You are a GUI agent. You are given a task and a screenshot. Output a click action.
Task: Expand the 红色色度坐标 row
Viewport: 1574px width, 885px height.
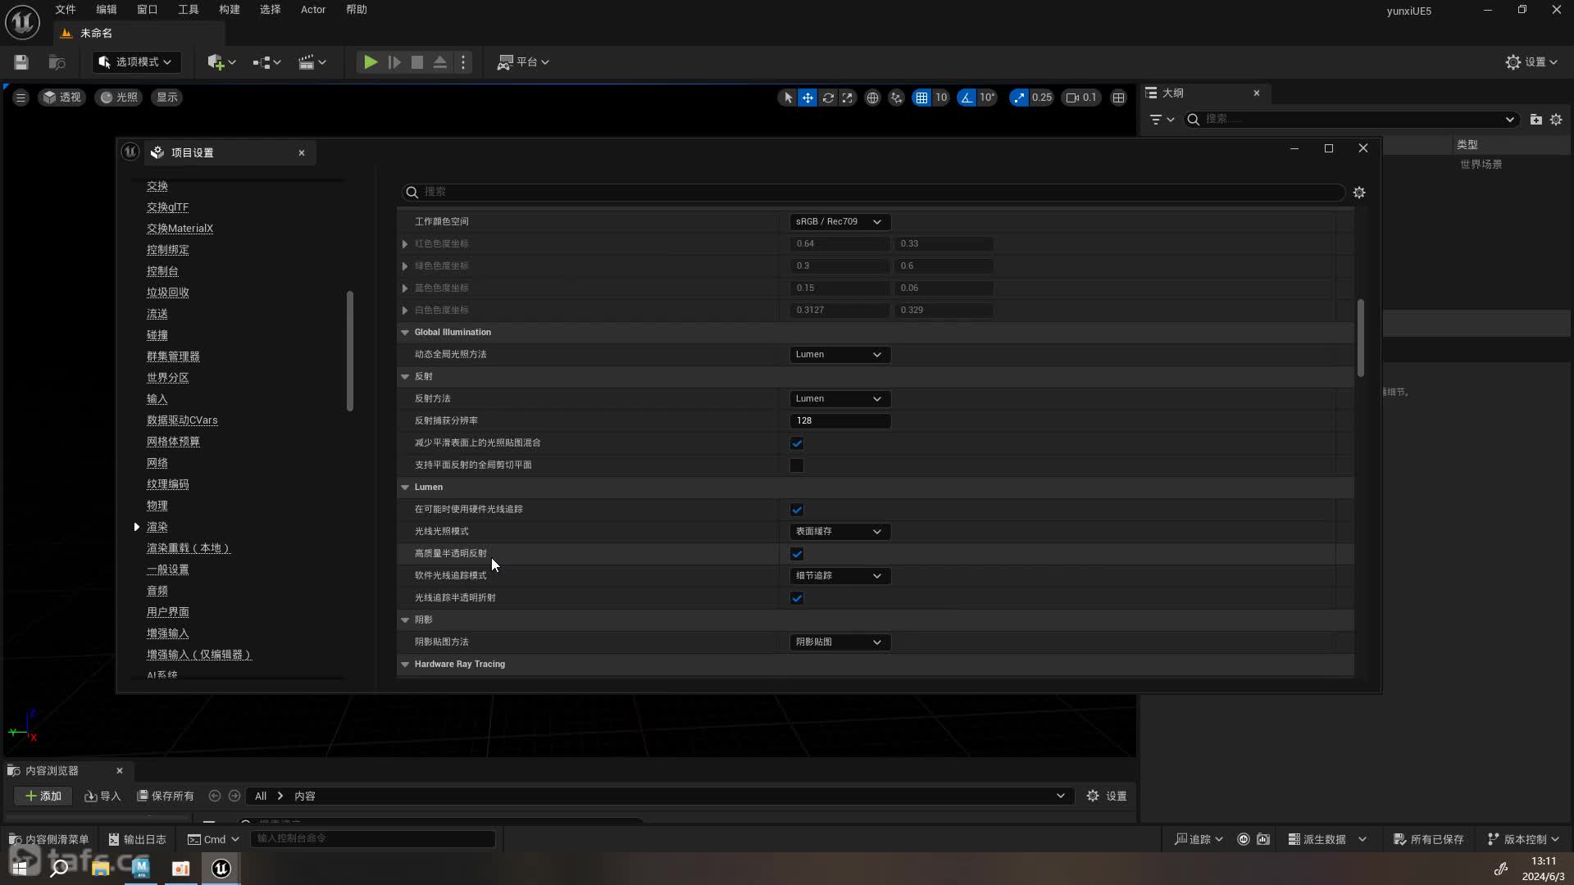click(x=405, y=244)
